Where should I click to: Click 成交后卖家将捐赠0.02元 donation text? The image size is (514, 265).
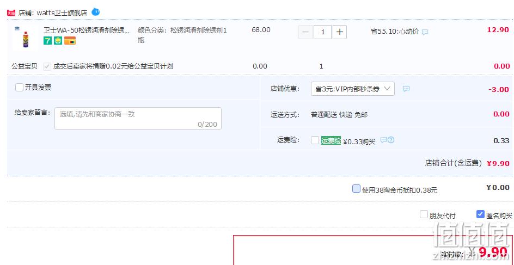click(x=113, y=66)
